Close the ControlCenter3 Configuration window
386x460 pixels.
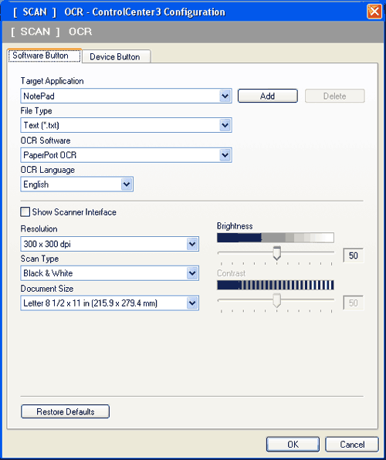[374, 12]
